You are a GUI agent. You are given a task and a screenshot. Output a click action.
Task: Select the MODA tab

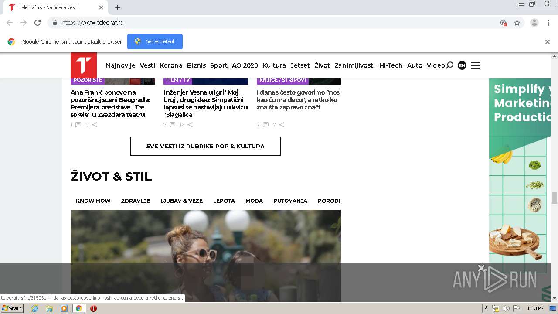tap(254, 201)
